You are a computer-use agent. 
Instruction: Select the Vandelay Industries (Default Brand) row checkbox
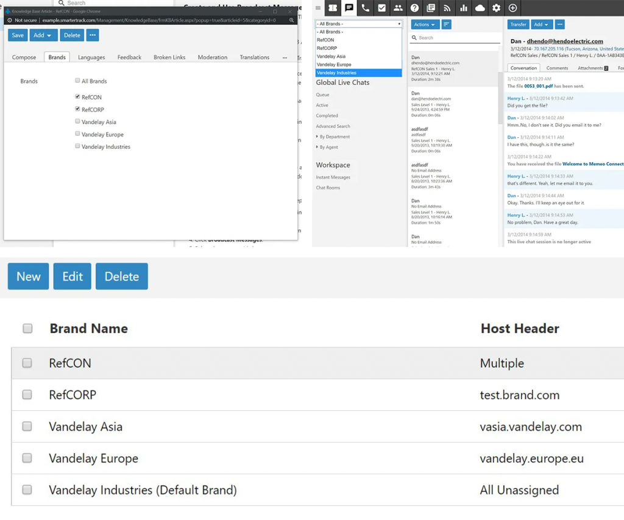pyautogui.click(x=27, y=490)
